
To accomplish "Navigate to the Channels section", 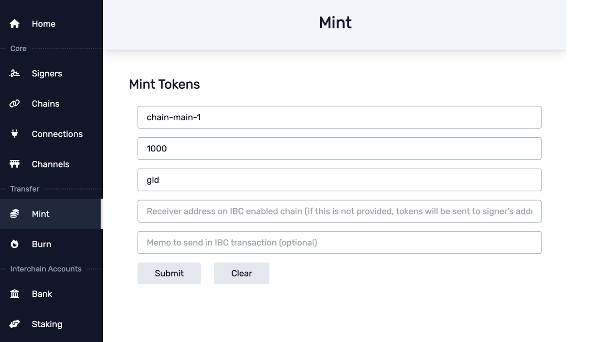I will (x=50, y=164).
